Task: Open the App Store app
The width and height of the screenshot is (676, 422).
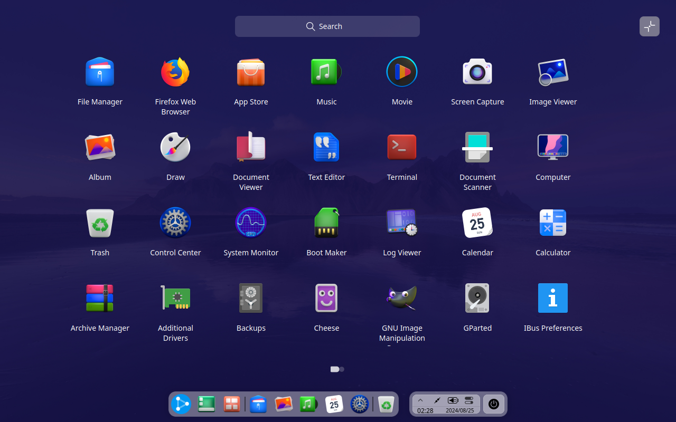Action: (x=251, y=72)
